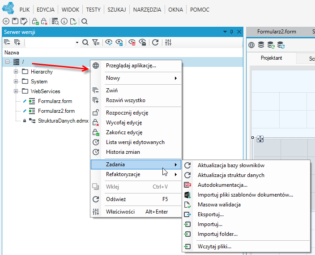The height and width of the screenshot is (255, 315).
Task: Switch to Formularz2.form tab
Action: point(277,32)
